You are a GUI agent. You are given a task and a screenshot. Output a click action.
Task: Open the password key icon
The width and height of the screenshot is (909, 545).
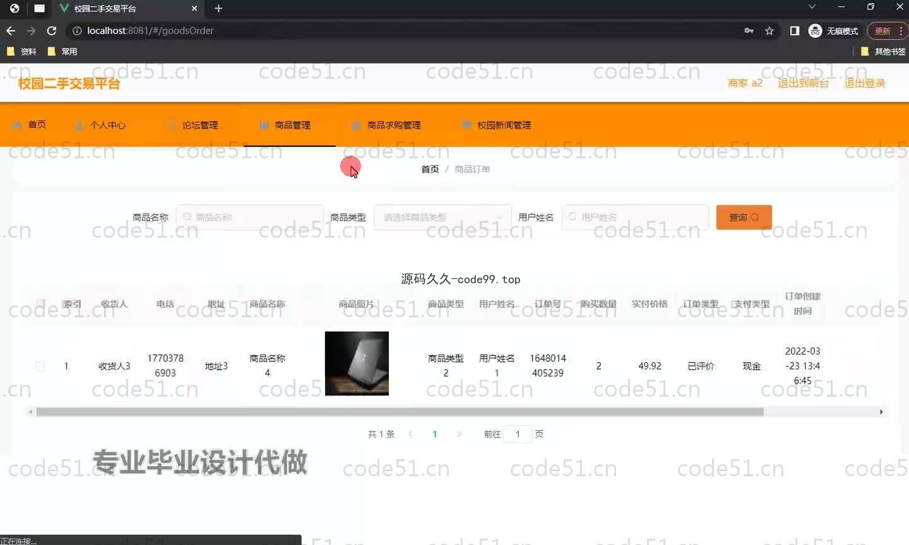click(749, 30)
